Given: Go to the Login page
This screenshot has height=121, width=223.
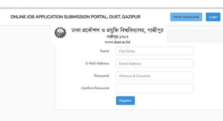Looking at the screenshot, I should tap(213, 17).
